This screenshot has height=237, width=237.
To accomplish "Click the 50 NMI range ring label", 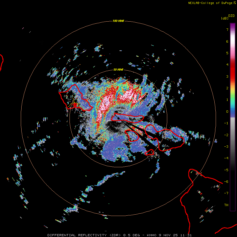I will pyautogui.click(x=118, y=70).
